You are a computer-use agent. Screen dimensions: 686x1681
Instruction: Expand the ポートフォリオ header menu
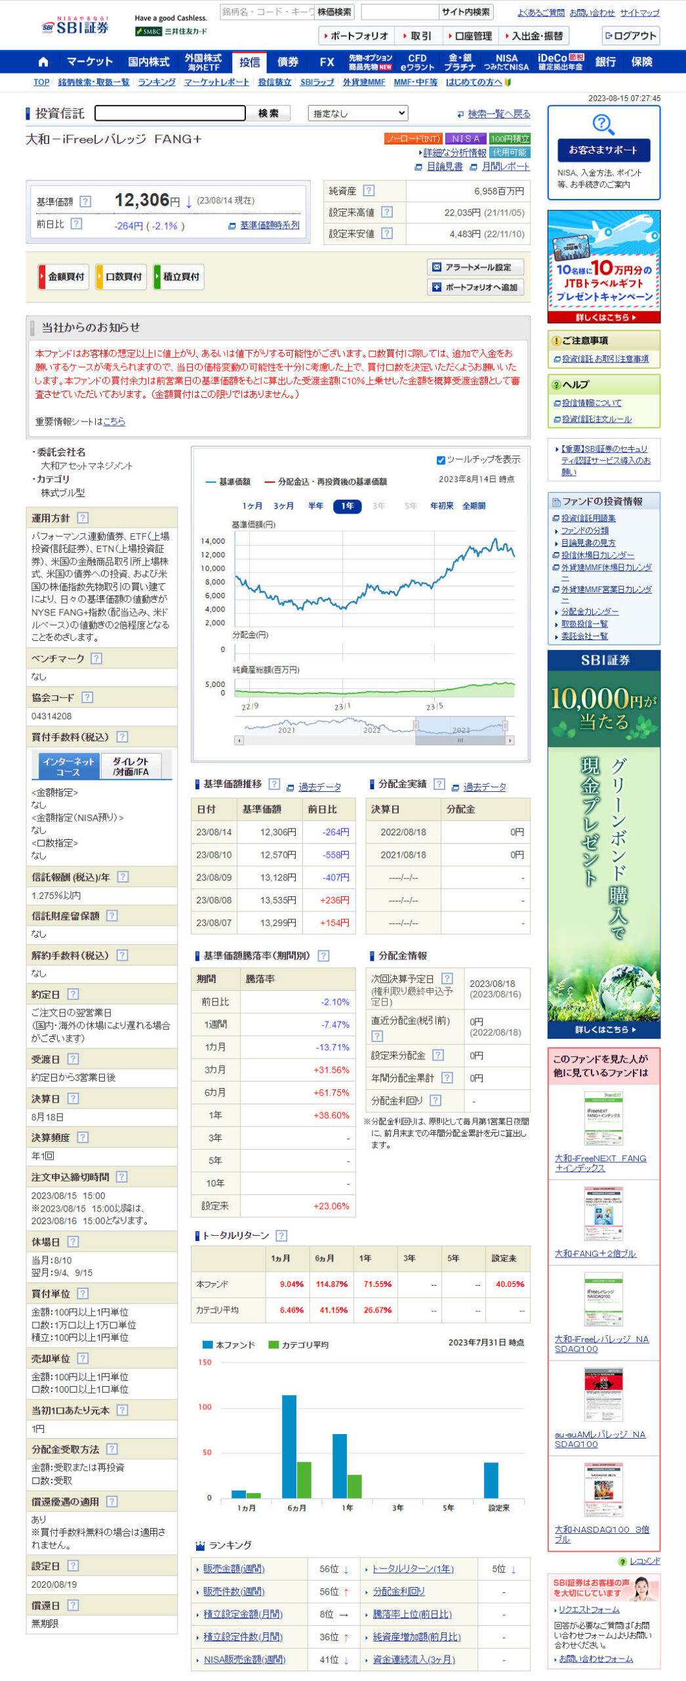pos(355,36)
